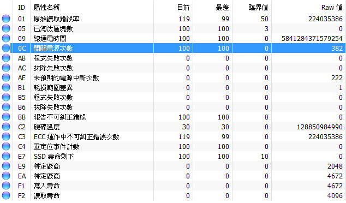Select the 未預期的電源中斷次數 attribute name
Viewport: 346px width, 203px height.
pos(66,77)
